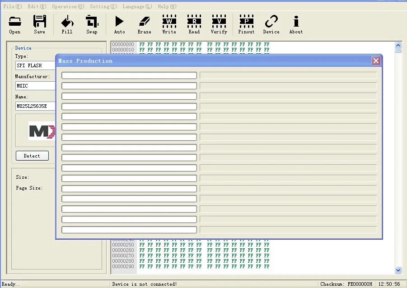
Task: Save the current buffer data
Action: (x=39, y=23)
